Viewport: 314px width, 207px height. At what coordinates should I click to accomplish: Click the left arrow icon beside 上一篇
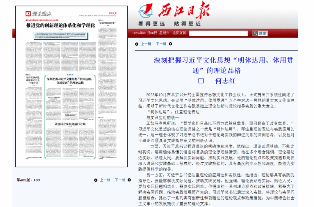coord(137,44)
